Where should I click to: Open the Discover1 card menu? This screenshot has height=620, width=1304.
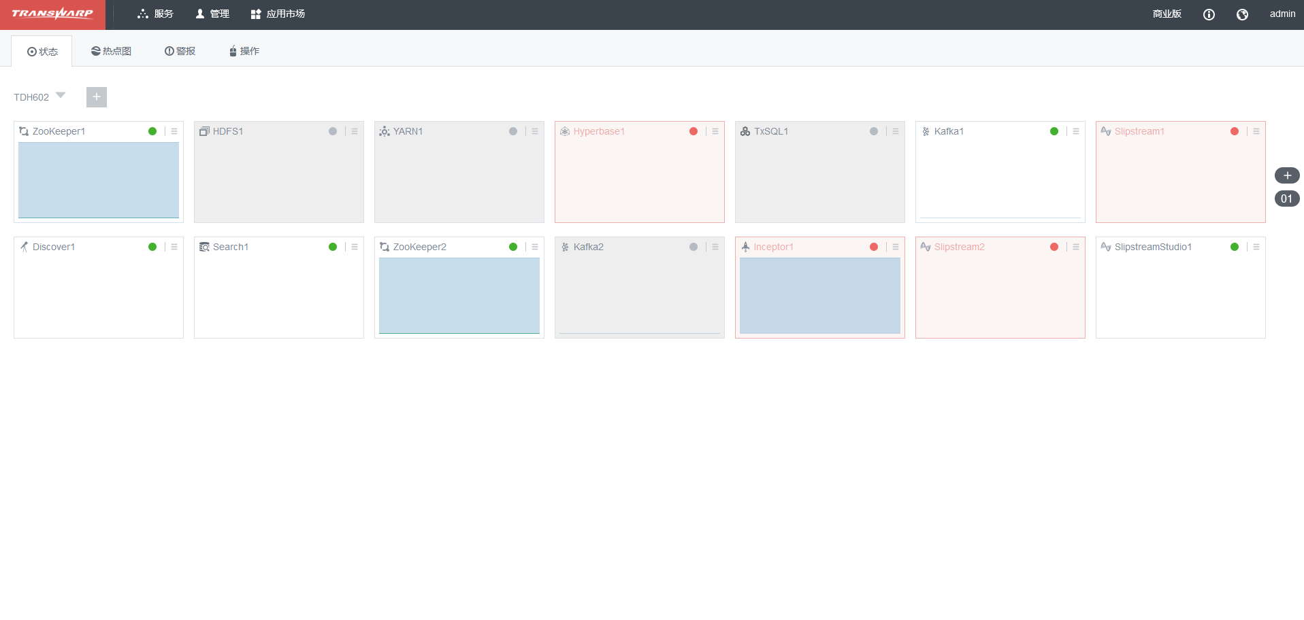click(174, 247)
